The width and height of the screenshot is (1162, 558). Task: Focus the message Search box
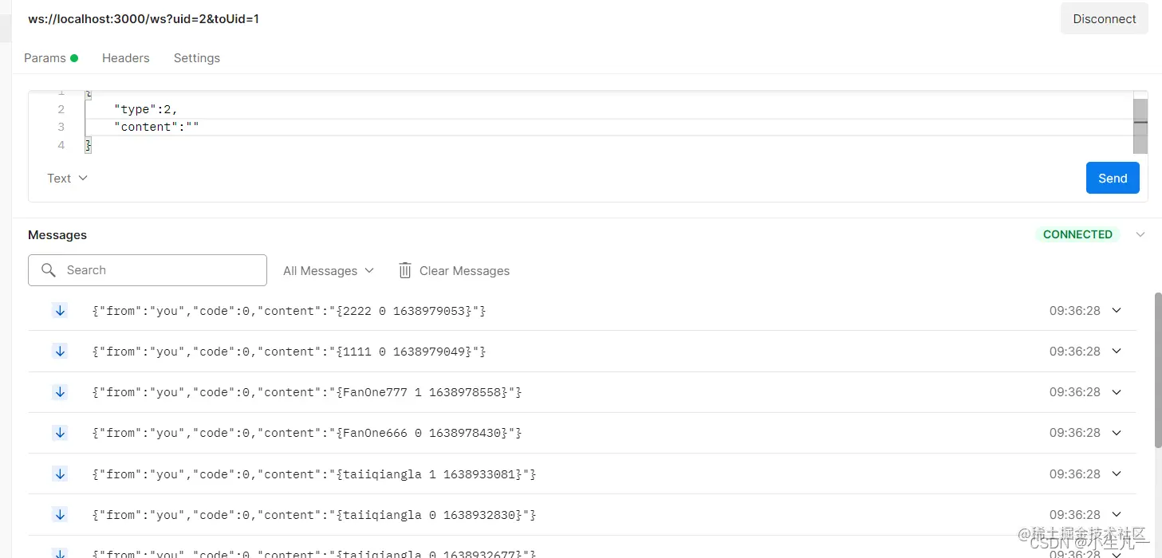pos(148,270)
